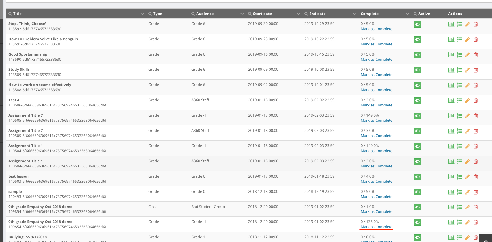Viewport: 492px width, 242px height.
Task: Click search icon in Title column header
Action: [x=10, y=14]
